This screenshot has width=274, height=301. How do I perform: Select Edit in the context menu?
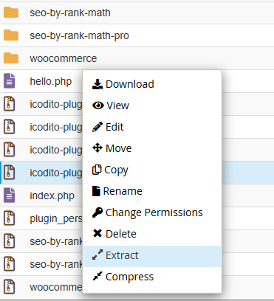point(152,127)
